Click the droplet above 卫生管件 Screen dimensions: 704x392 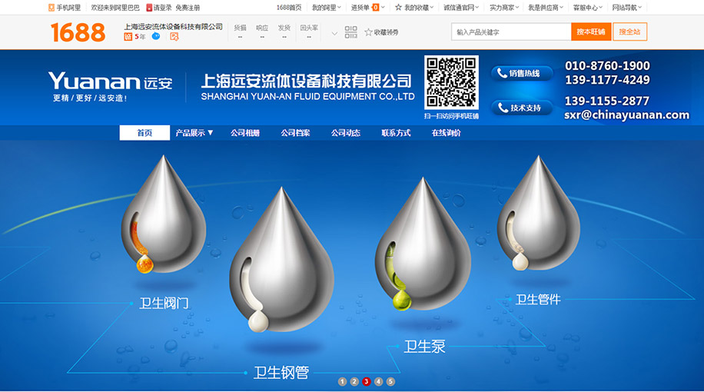pyautogui.click(x=538, y=213)
